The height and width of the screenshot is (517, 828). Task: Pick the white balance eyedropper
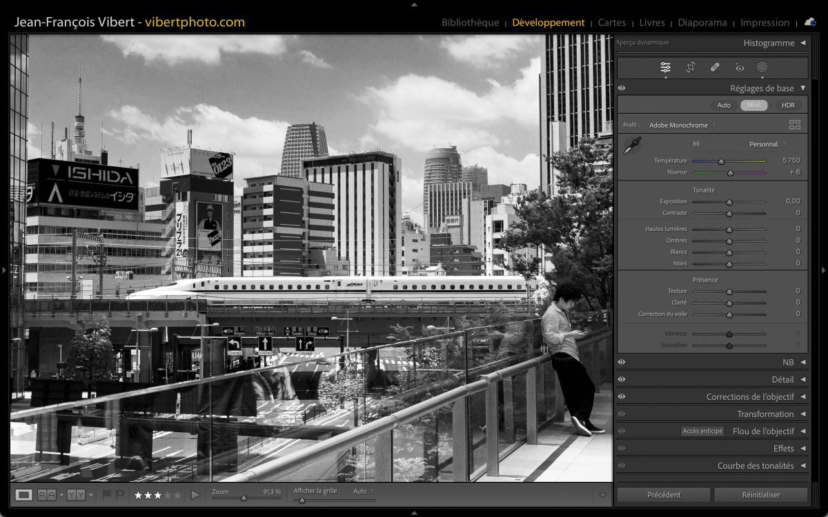[x=631, y=145]
